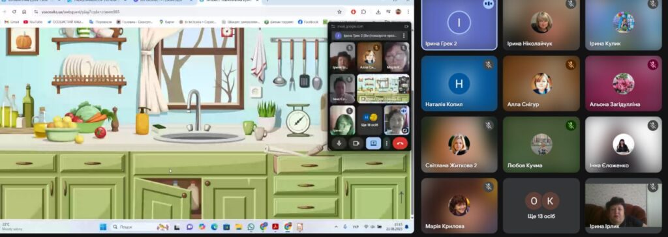Stop presenting with the highlighted screen-share button

[x=374, y=143]
